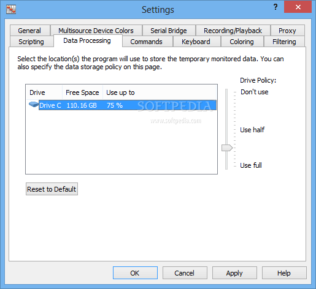Click the question mark help icon
The height and width of the screenshot is (289, 316).
(276, 7)
